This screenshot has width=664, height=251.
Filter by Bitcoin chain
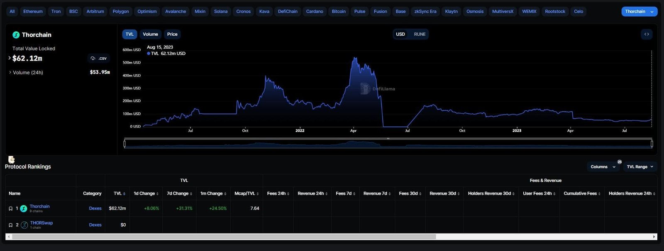pyautogui.click(x=339, y=12)
